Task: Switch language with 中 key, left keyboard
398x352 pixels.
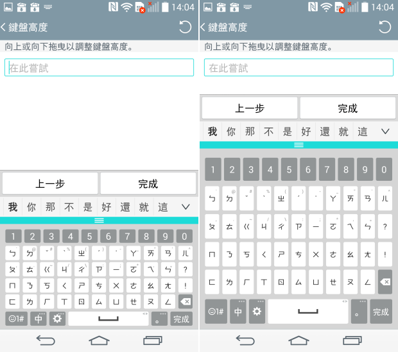Action: coord(39,319)
